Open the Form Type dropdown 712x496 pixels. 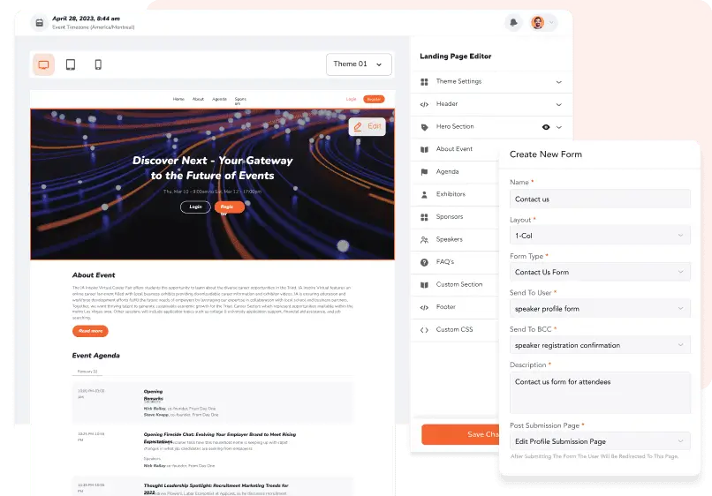(x=600, y=272)
